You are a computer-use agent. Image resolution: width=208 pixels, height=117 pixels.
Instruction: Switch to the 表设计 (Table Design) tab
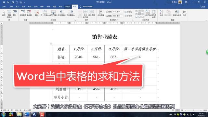[x=68, y=6]
